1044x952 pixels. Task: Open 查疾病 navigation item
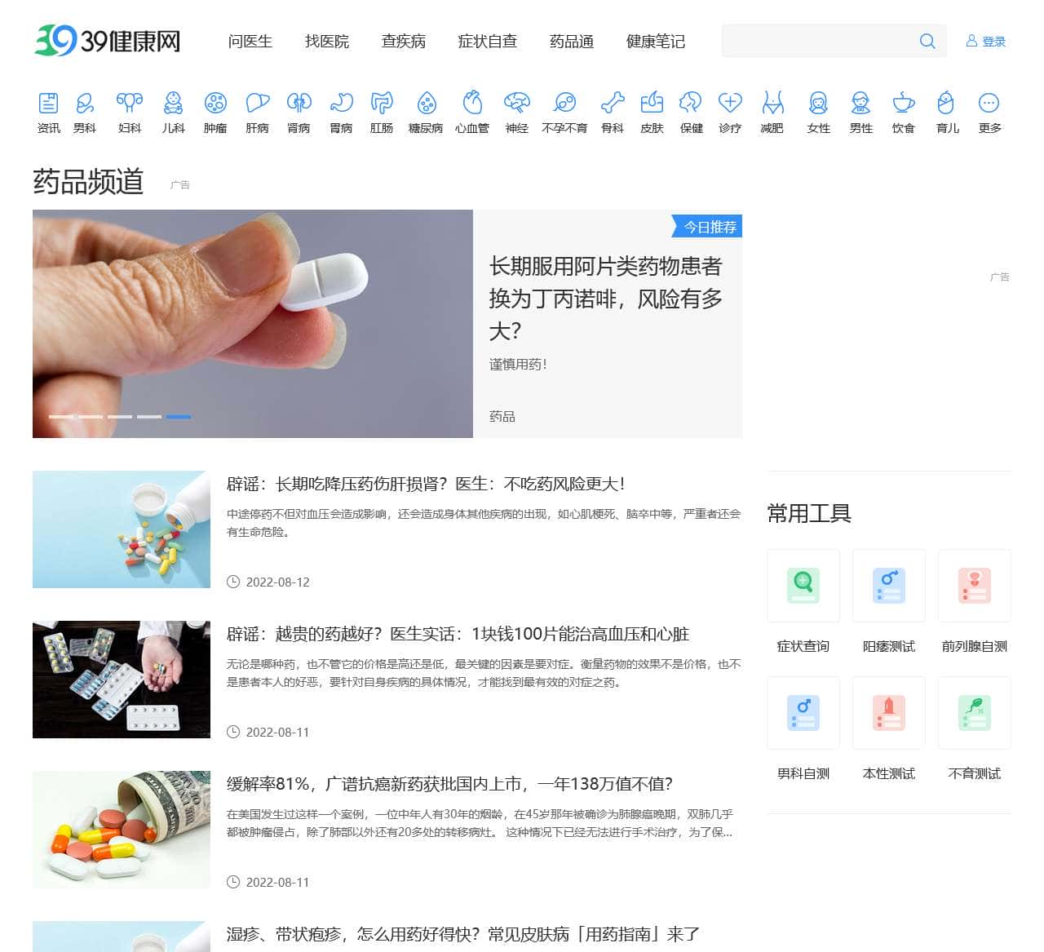403,42
